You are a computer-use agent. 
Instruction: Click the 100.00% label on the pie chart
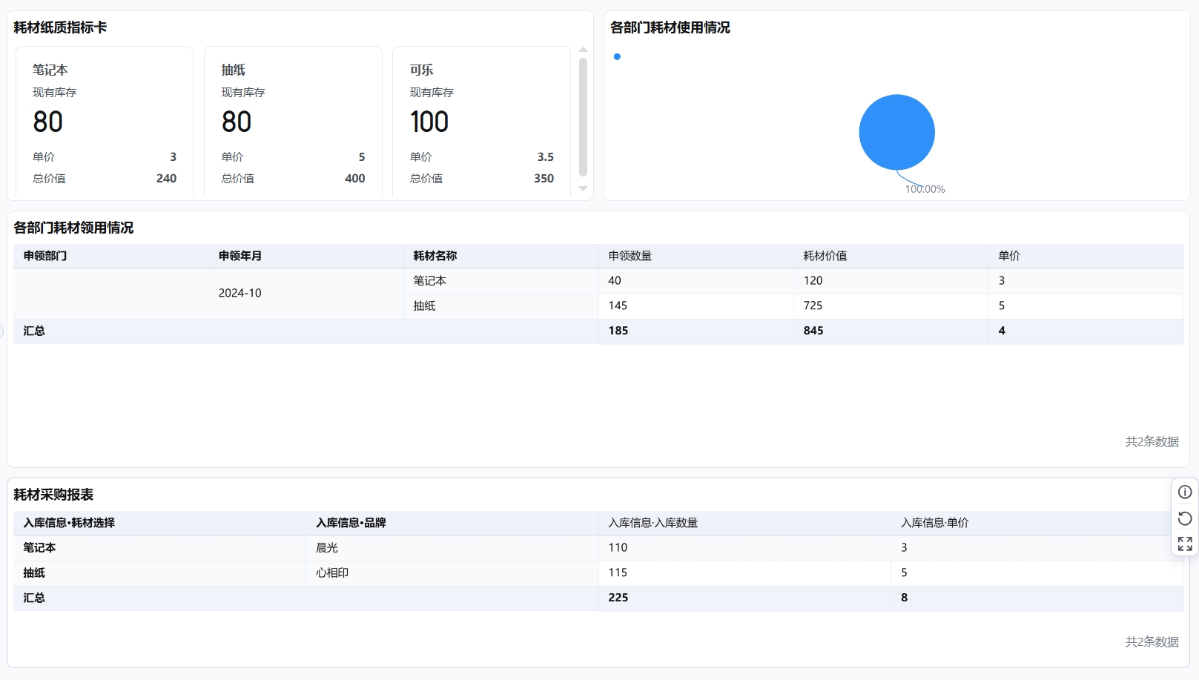pyautogui.click(x=924, y=189)
